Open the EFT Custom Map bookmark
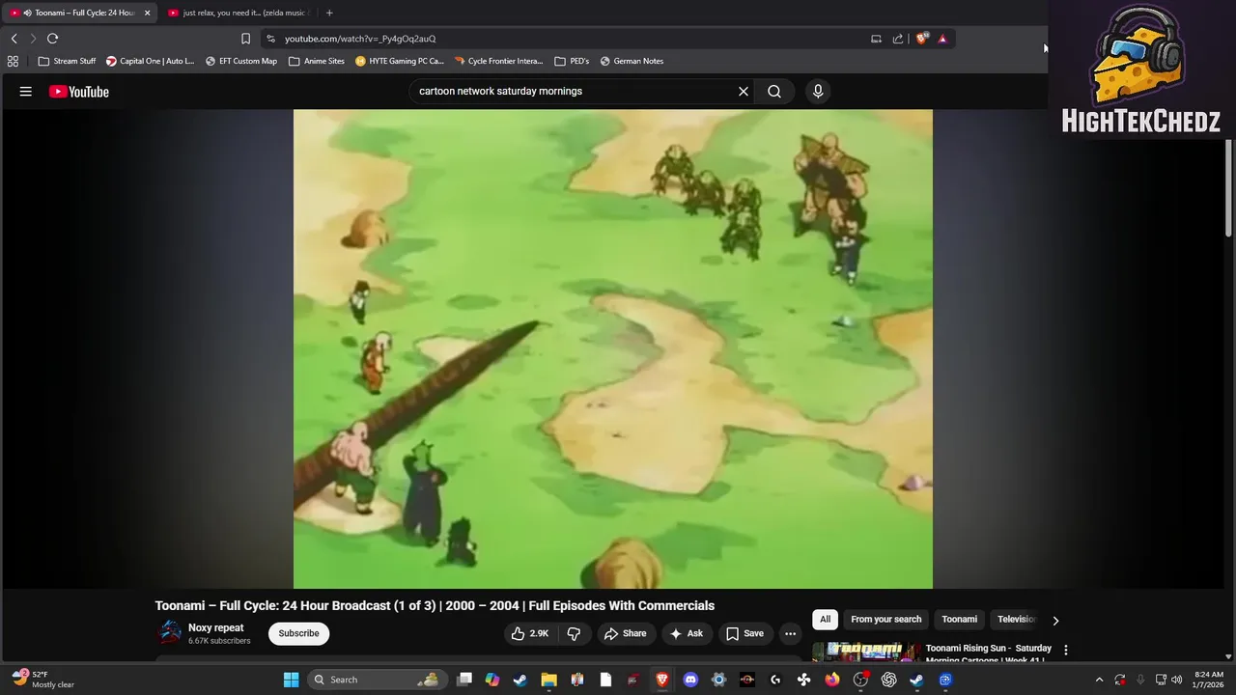This screenshot has width=1236, height=695. (x=241, y=61)
